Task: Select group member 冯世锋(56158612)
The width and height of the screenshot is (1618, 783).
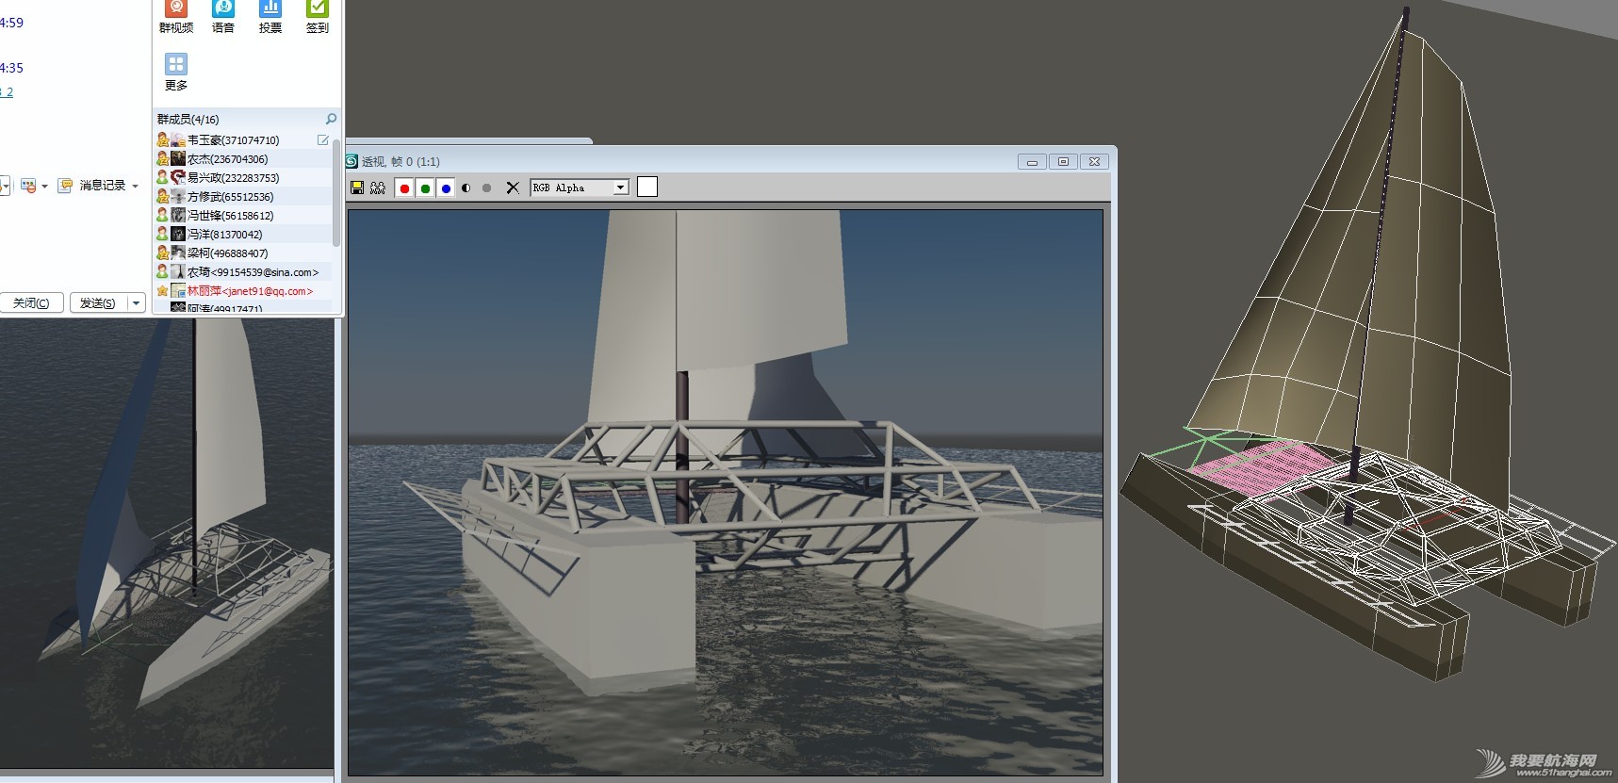Action: coord(243,216)
